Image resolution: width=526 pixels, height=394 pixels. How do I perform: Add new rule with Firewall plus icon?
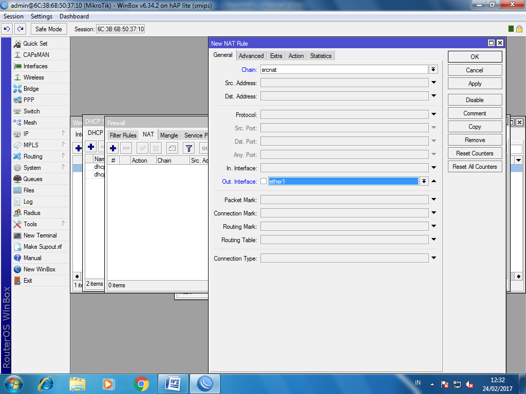point(113,148)
